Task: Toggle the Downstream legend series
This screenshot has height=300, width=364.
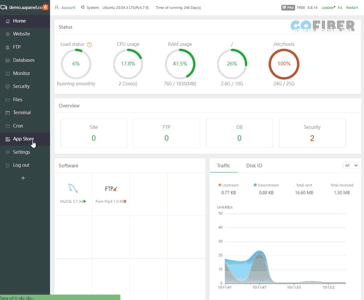Action: click(266, 185)
